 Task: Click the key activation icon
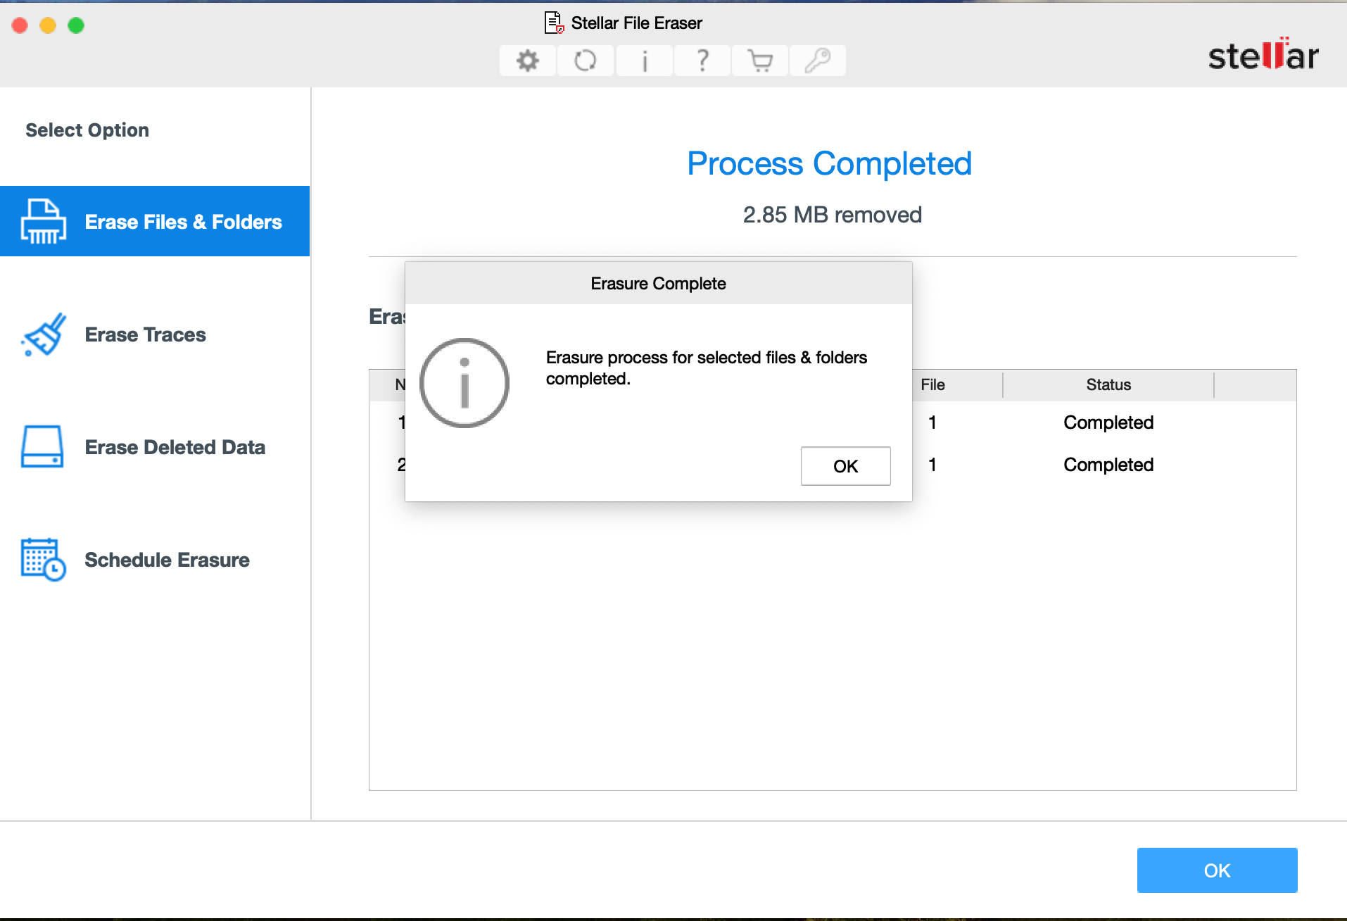click(x=817, y=61)
